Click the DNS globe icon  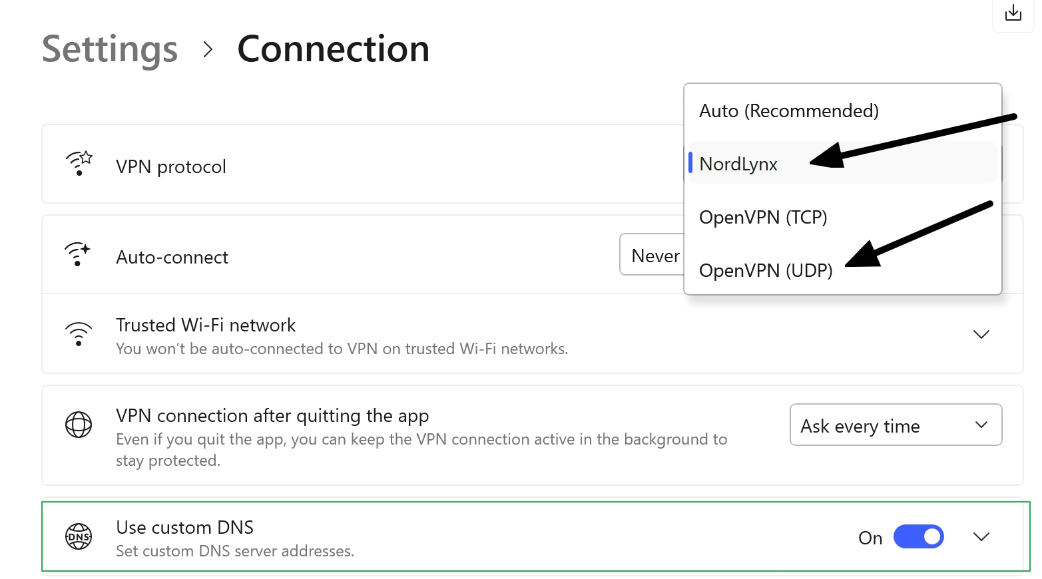point(79,536)
